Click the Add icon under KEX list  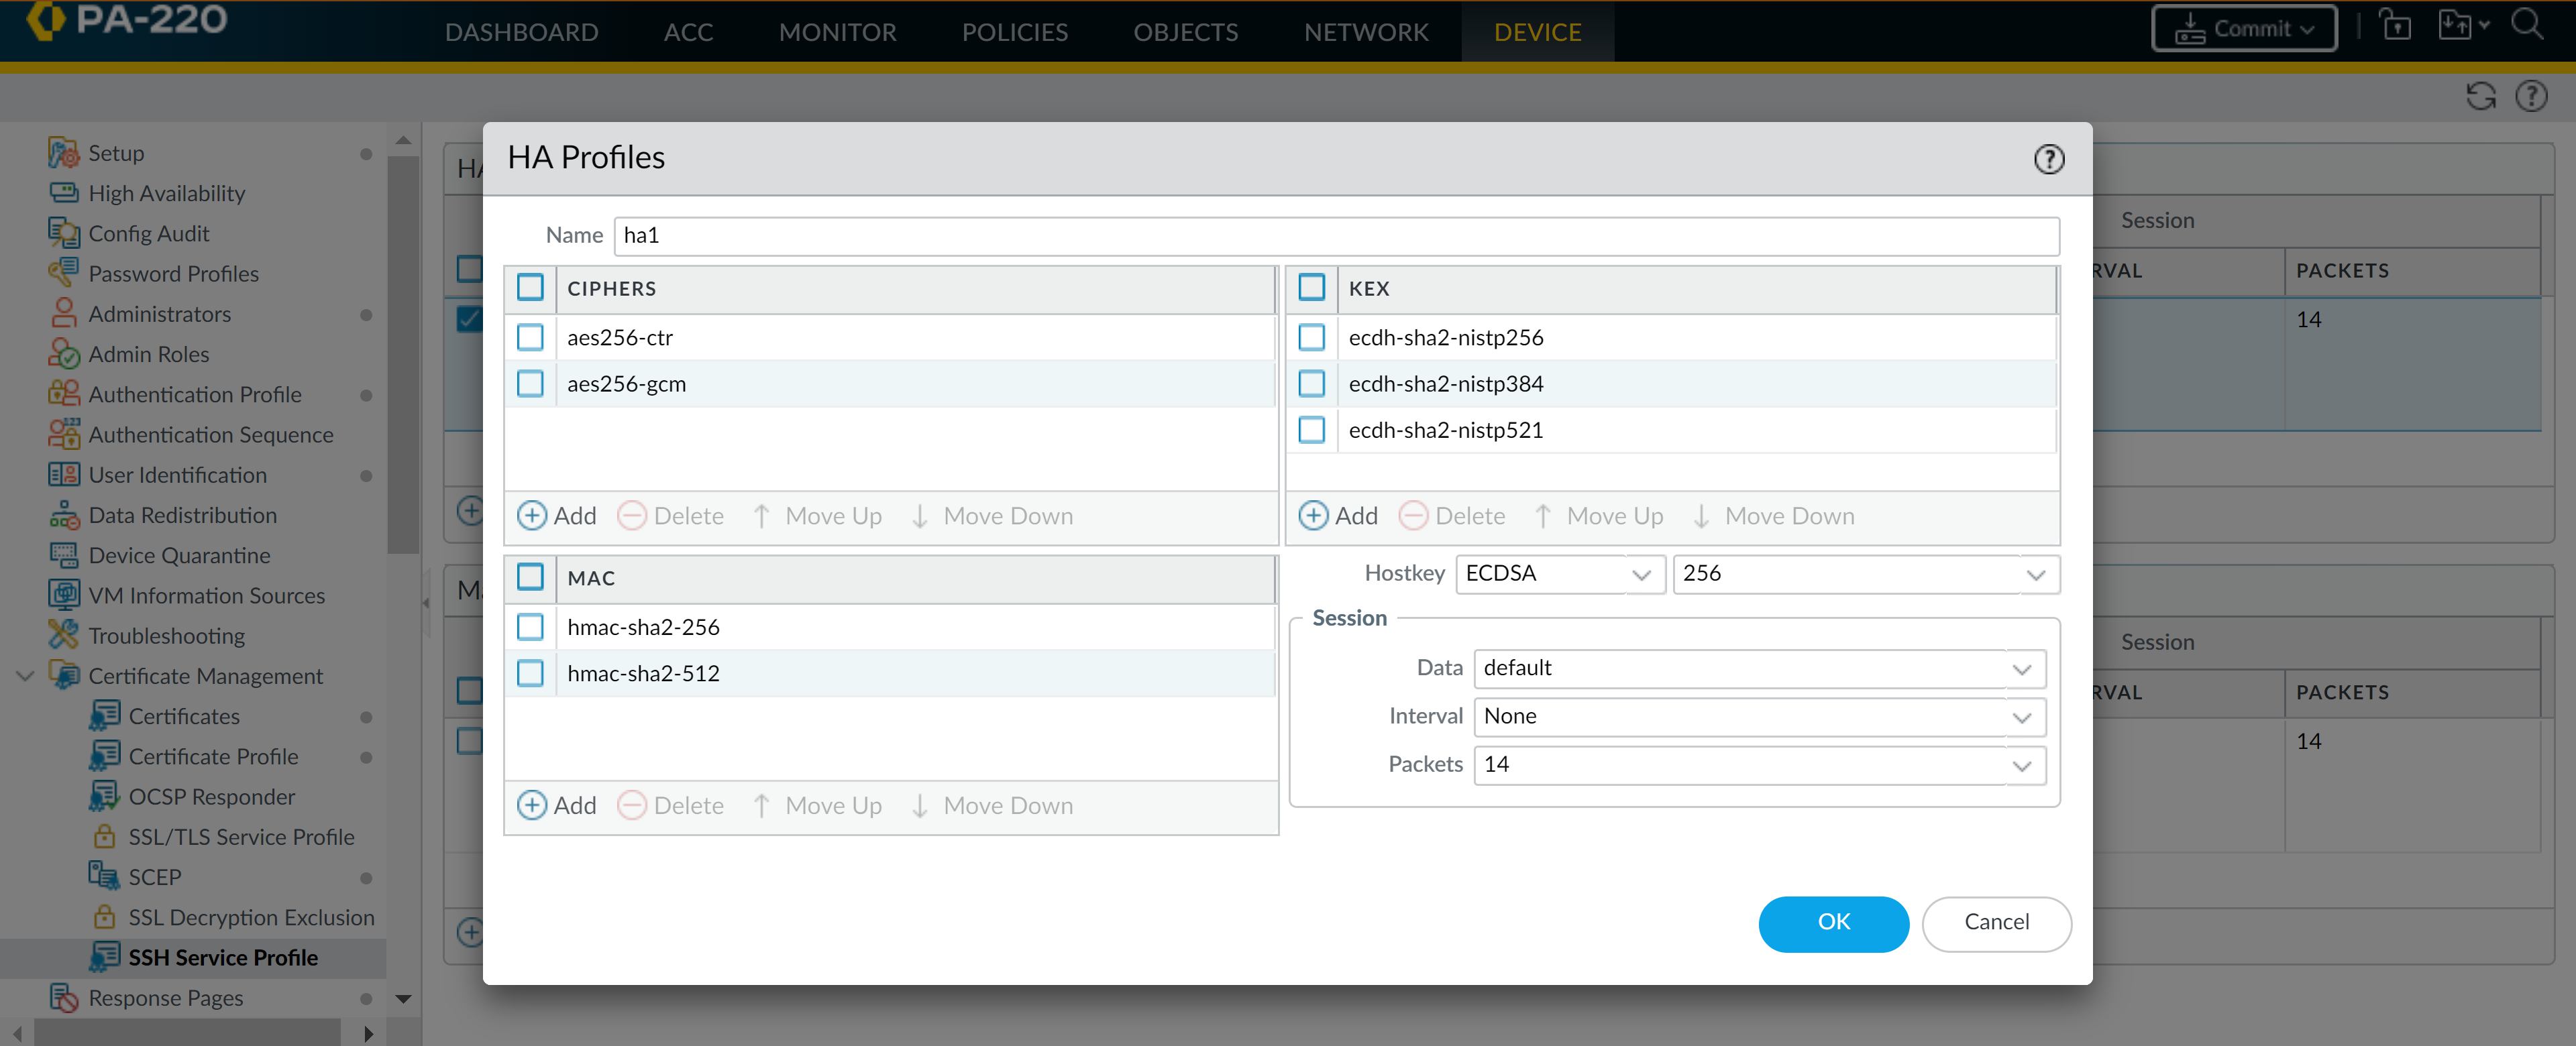pyautogui.click(x=1313, y=516)
